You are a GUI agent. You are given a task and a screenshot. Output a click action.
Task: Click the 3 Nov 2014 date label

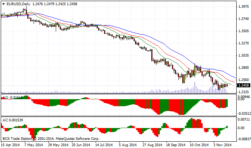[x=223, y=145]
